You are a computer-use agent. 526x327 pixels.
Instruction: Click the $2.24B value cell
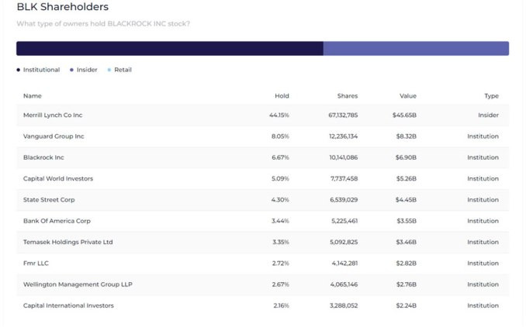coord(406,305)
